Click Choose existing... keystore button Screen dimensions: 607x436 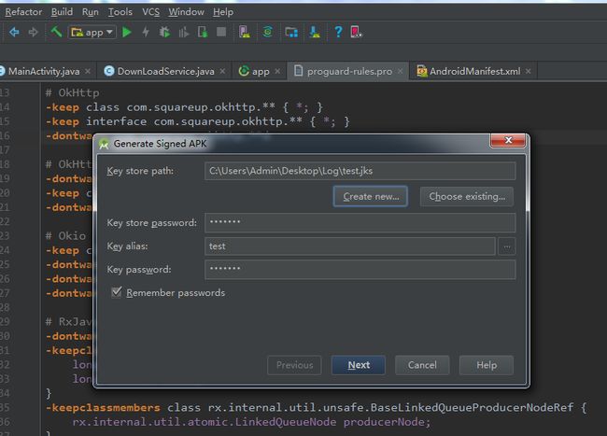click(x=467, y=197)
